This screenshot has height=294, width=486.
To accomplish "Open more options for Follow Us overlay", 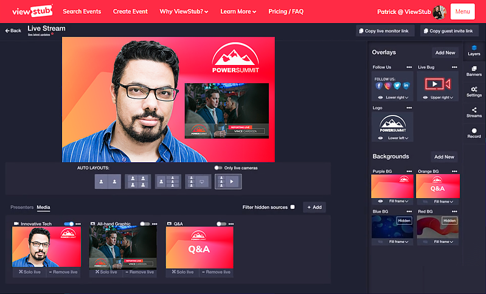I will click(x=409, y=67).
